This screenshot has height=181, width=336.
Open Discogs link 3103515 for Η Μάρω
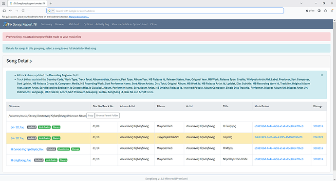[x=318, y=148]
